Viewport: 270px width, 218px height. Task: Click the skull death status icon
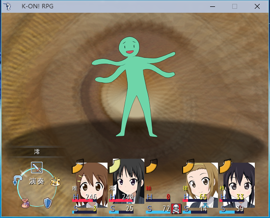pyautogui.click(x=176, y=209)
